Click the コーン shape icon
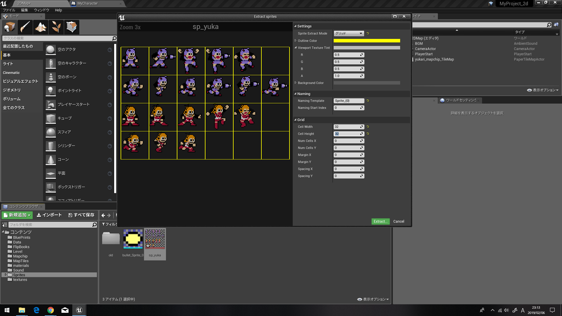Viewport: 562px width, 316px height. (50, 160)
